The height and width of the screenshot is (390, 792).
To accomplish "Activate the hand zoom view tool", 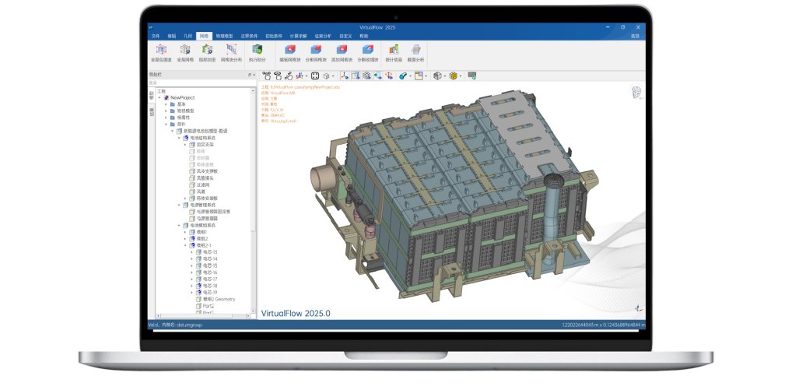I will click(x=289, y=76).
